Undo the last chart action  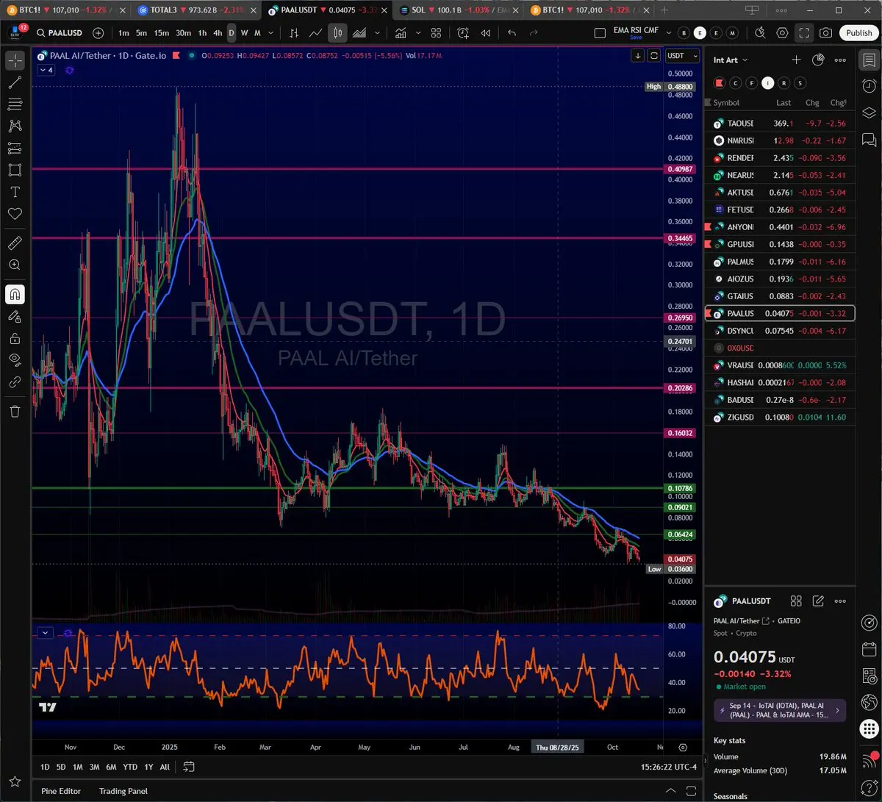coord(512,33)
